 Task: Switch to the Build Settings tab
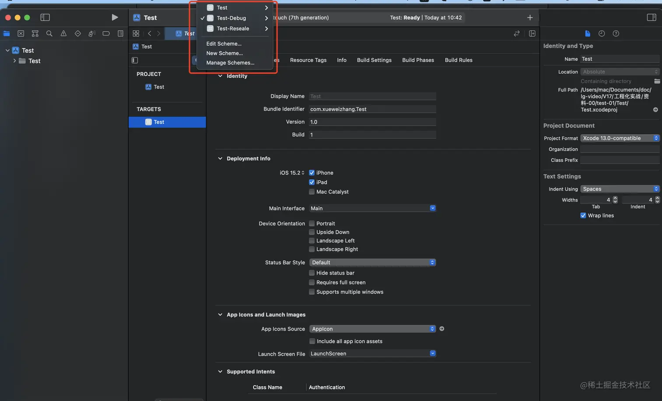(x=374, y=60)
